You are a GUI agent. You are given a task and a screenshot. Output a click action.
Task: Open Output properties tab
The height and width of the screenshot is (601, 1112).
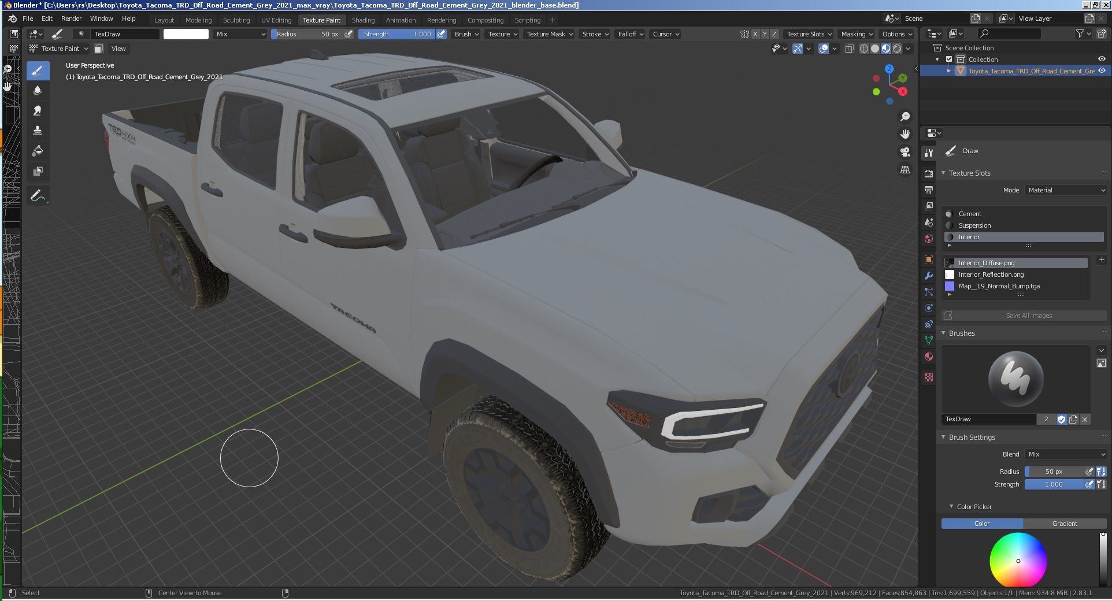pyautogui.click(x=929, y=190)
